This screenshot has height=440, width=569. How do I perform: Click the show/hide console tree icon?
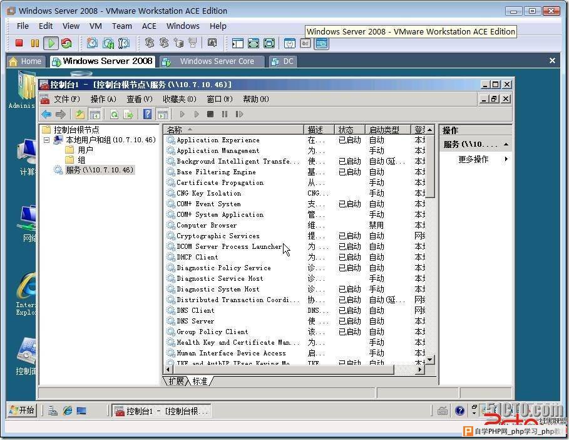pyautogui.click(x=95, y=115)
